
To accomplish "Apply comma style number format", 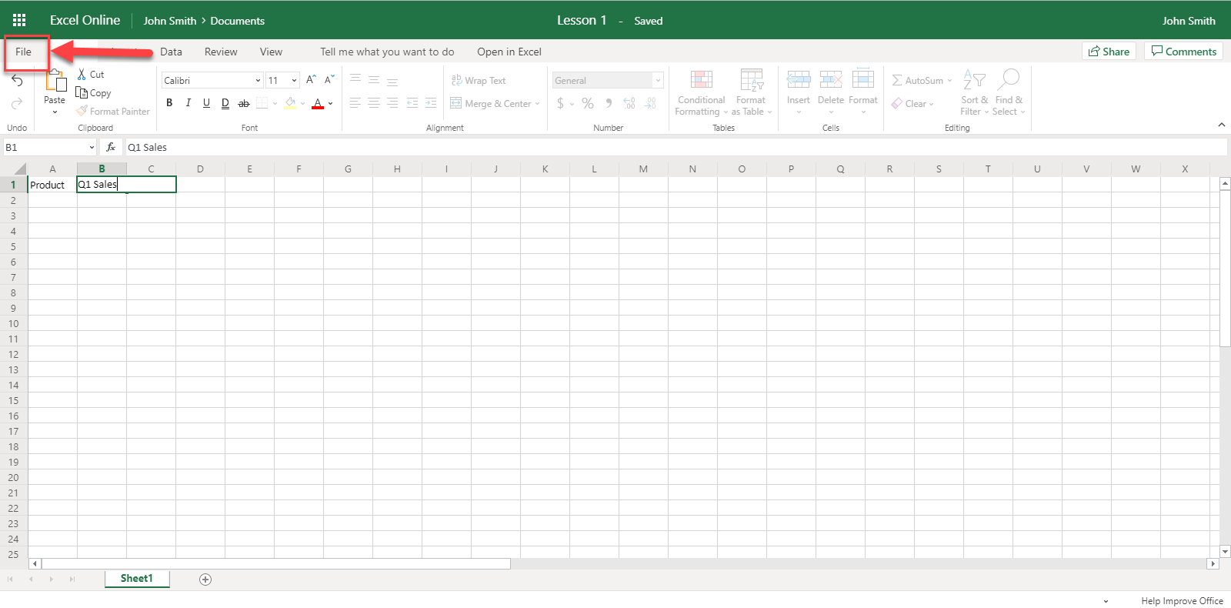I will [609, 103].
